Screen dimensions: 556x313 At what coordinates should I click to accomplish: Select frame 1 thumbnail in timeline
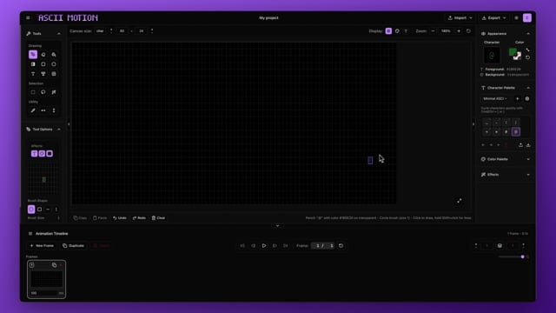46,279
